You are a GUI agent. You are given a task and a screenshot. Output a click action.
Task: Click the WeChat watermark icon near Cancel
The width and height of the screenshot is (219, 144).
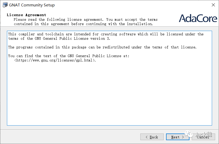189,134
